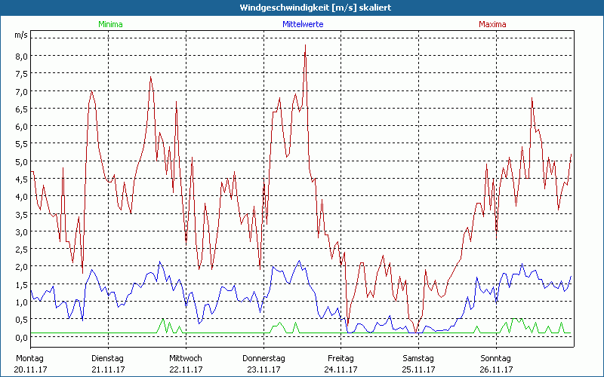Click the Sonntag day label
The width and height of the screenshot is (604, 377).
tap(496, 357)
